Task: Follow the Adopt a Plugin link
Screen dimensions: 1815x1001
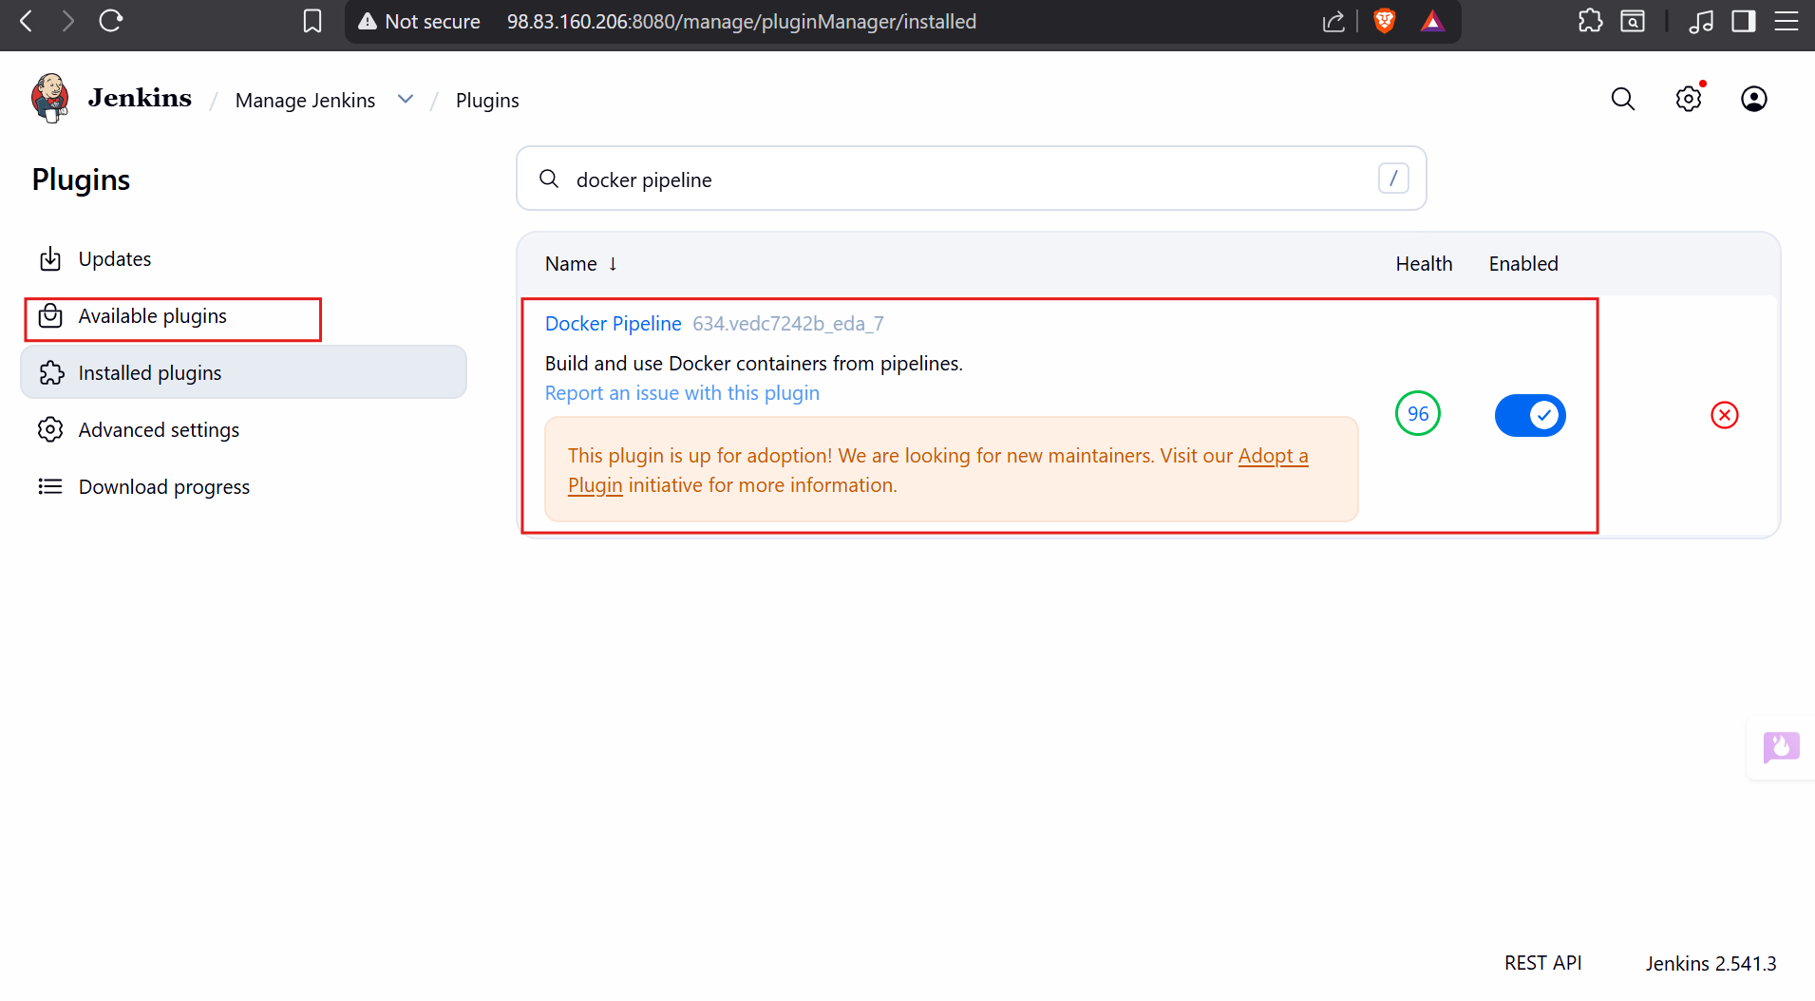Action: pos(1273,456)
